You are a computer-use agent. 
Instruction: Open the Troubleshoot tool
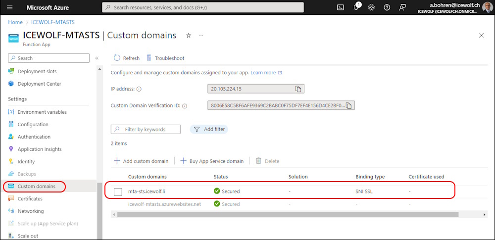click(x=165, y=58)
